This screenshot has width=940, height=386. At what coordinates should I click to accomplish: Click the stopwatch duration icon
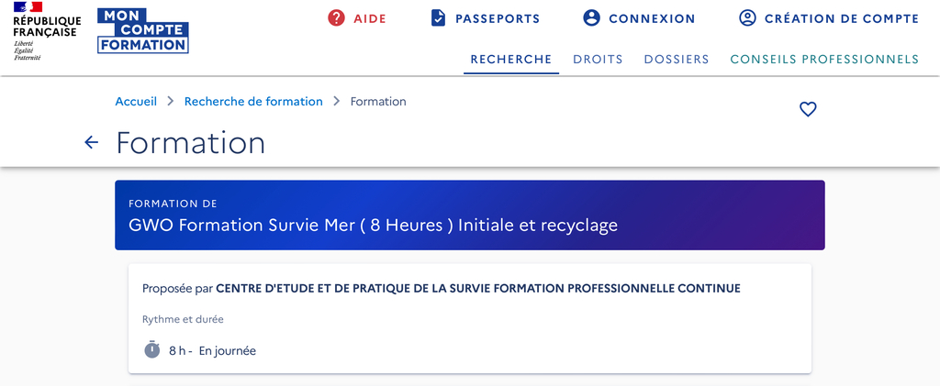coord(152,349)
